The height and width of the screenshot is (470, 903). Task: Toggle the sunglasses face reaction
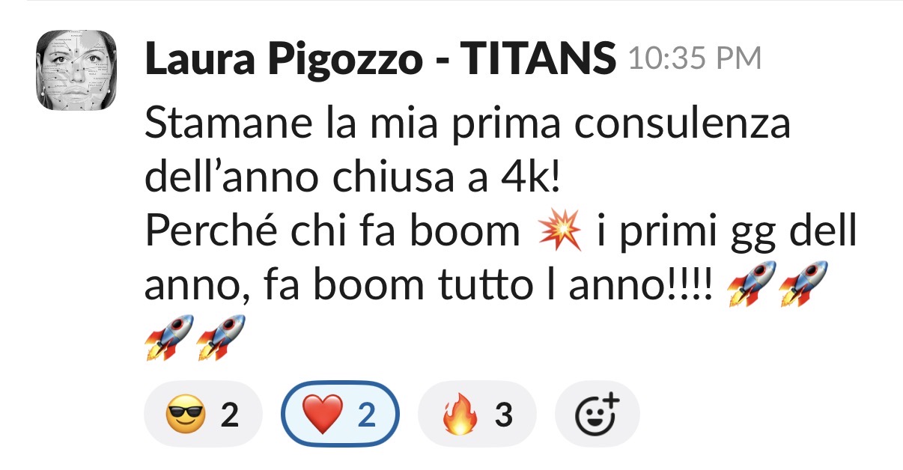203,414
